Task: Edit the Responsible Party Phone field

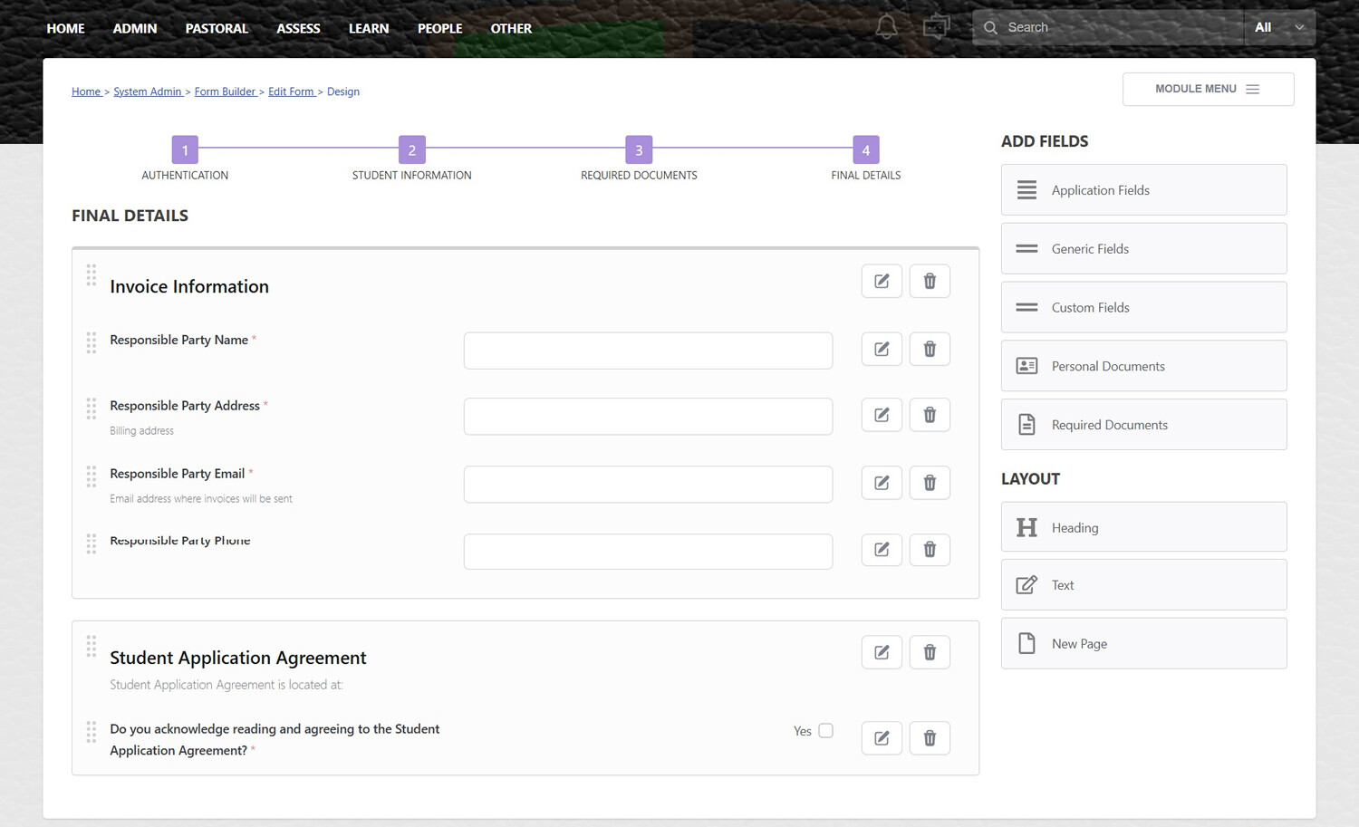Action: tap(882, 549)
